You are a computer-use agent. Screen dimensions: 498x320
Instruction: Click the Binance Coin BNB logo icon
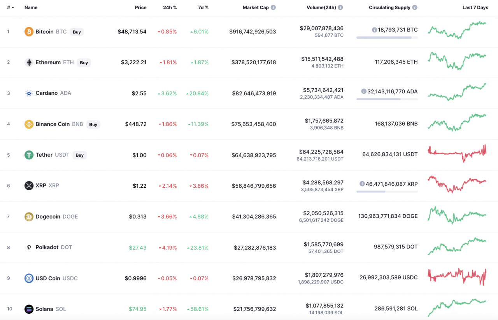pos(29,124)
